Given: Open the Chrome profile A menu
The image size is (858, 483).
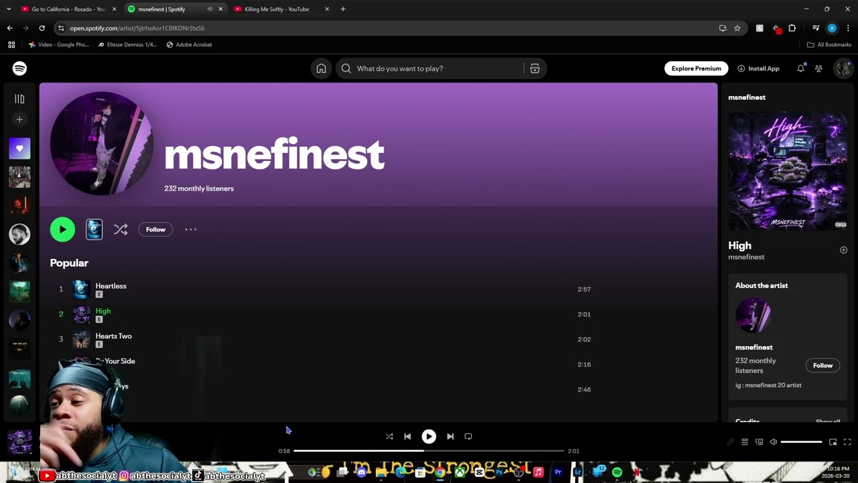Looking at the screenshot, I should 832,28.
